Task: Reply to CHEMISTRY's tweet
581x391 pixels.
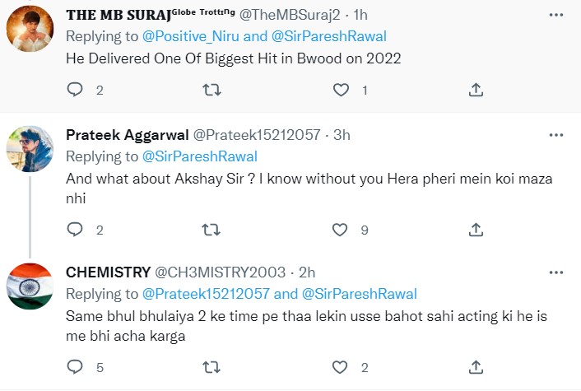Action: (75, 367)
